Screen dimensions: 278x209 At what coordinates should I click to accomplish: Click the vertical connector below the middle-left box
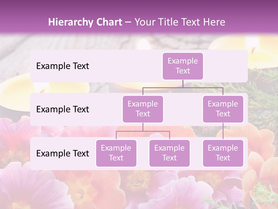[143, 127]
